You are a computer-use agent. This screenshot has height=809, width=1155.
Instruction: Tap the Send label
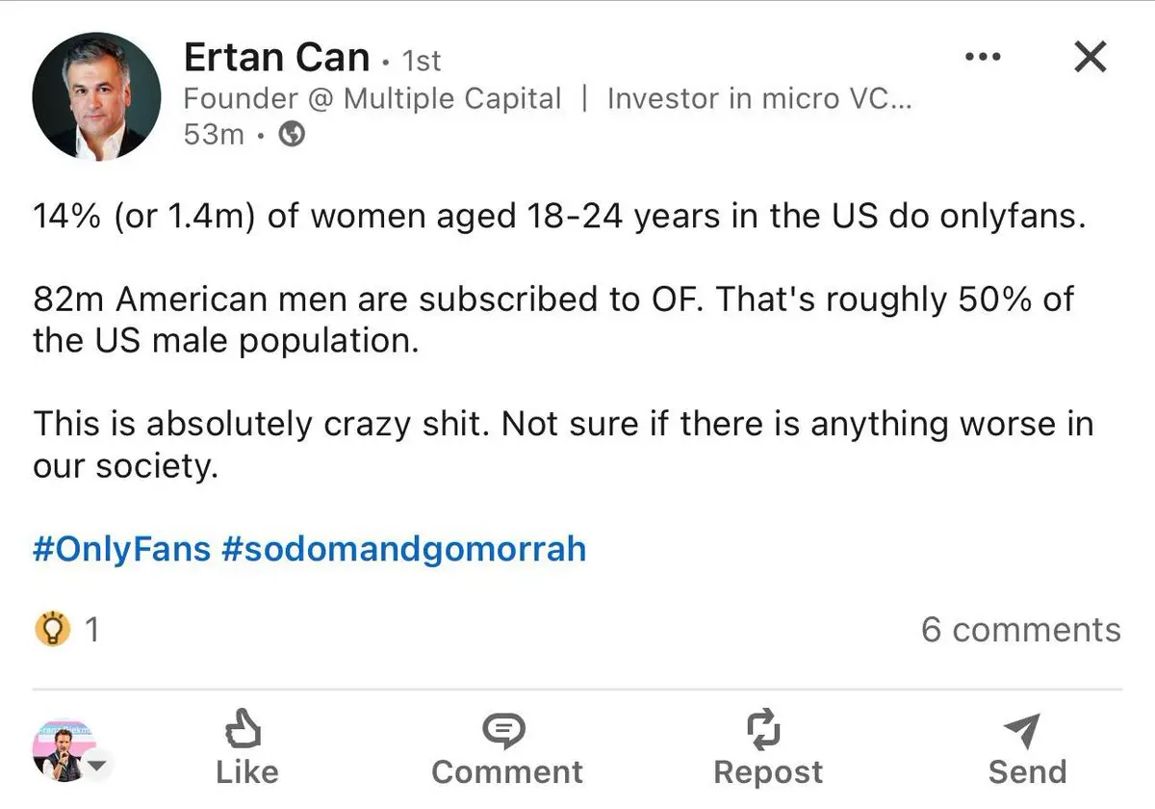click(1027, 772)
